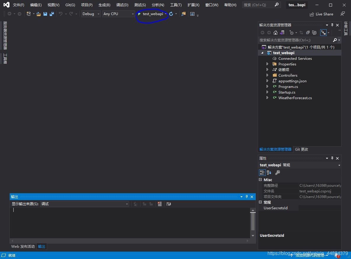Screen dimensions: 351x259
Task: Open the 调试(D) menu
Action: pos(122,5)
